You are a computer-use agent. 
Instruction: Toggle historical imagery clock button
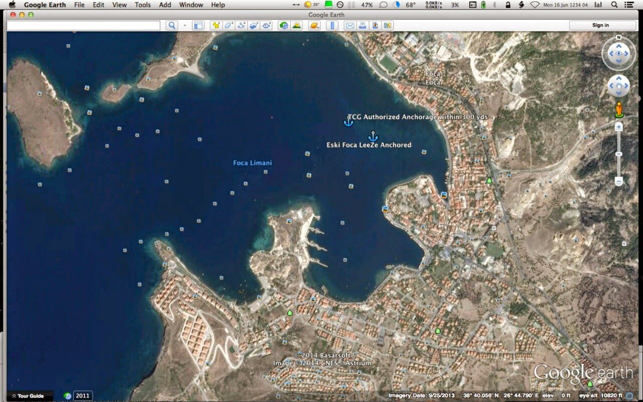tap(284, 25)
